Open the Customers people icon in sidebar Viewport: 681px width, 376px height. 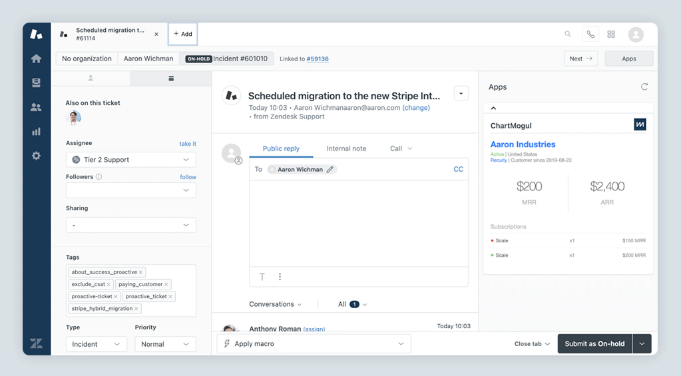pos(36,106)
